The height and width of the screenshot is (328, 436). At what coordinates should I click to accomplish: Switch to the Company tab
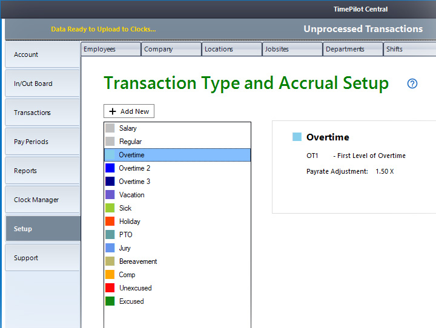click(171, 49)
